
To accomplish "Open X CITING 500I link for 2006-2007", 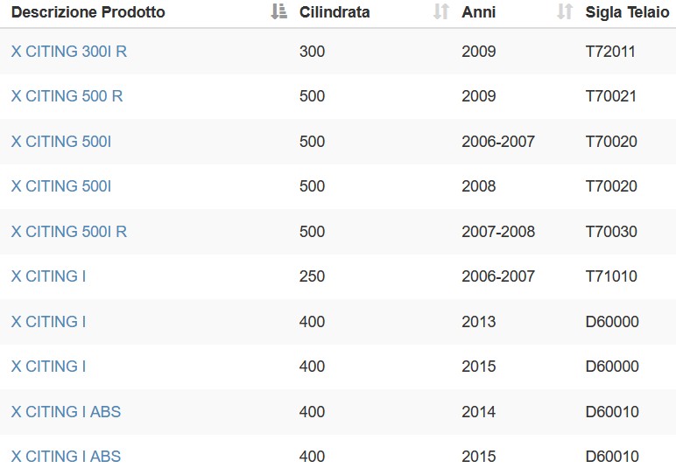I will click(61, 141).
